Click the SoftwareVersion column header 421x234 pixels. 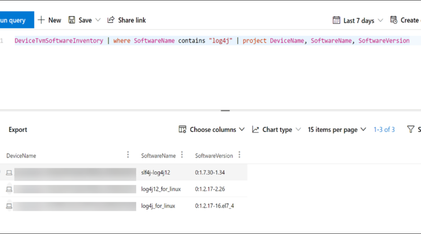point(214,156)
